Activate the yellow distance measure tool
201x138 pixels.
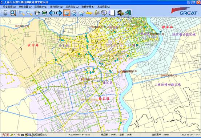89,13
